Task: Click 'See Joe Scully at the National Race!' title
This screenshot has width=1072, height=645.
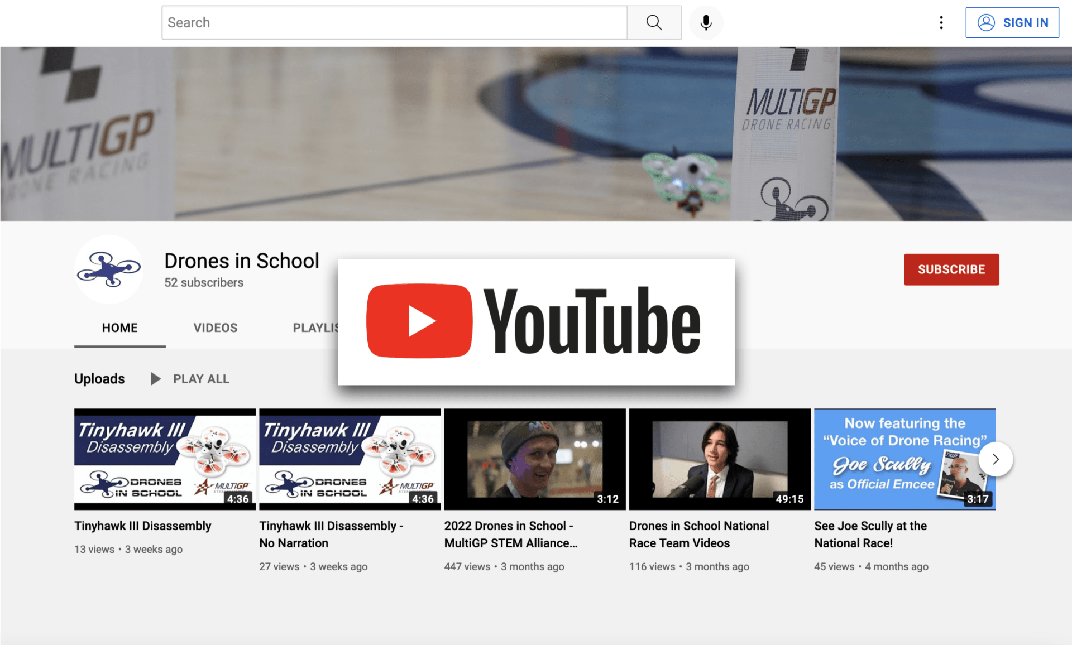Action: 870,535
